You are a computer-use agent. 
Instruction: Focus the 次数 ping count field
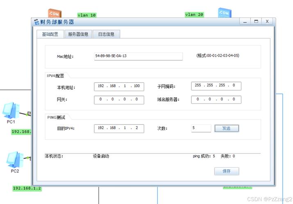coord(201,128)
